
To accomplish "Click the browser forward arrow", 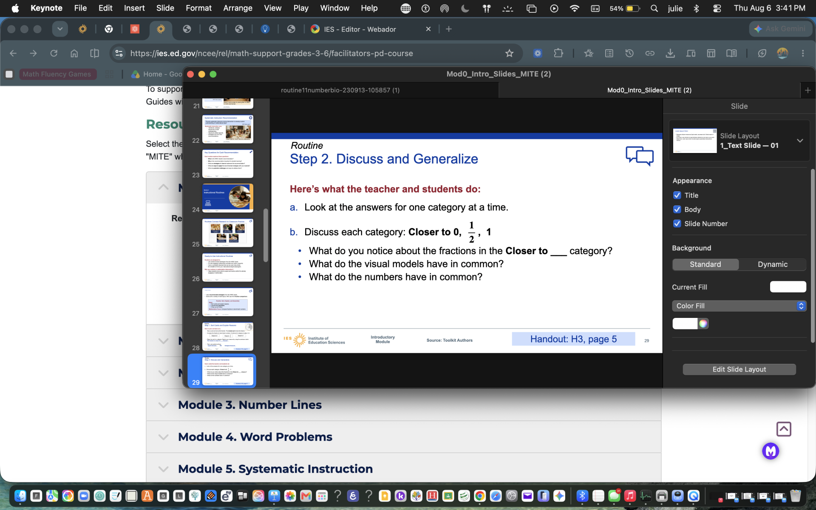I will [33, 53].
